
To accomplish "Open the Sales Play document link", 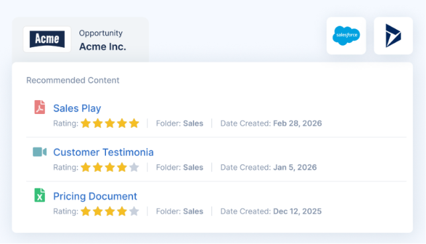I will tap(77, 108).
